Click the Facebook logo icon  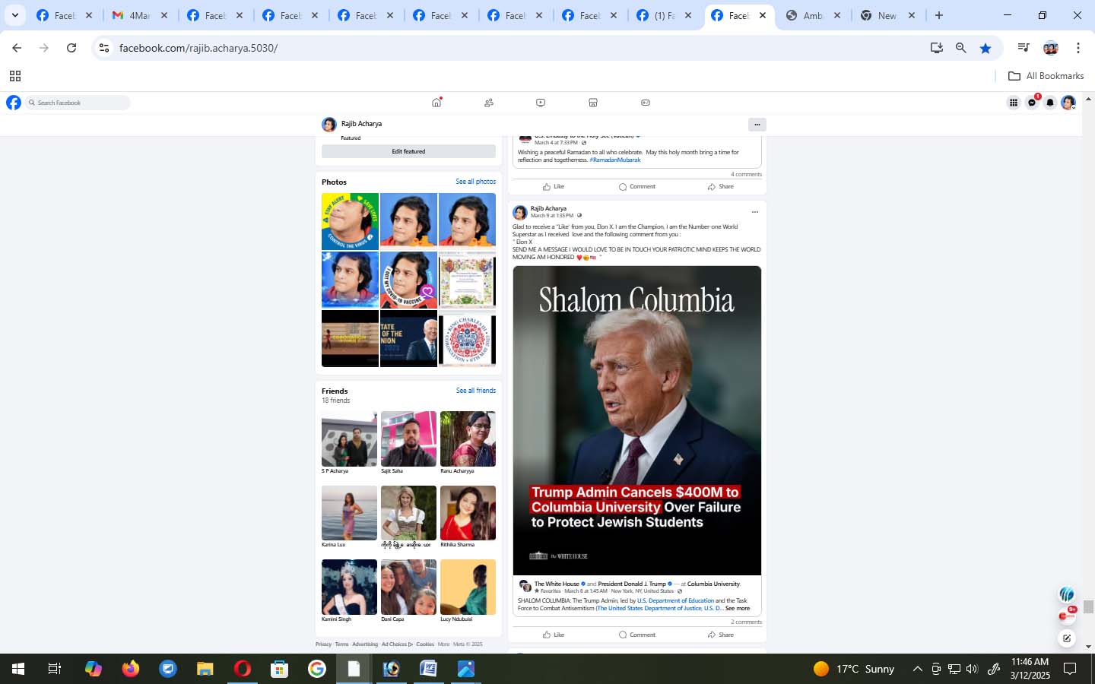14,103
